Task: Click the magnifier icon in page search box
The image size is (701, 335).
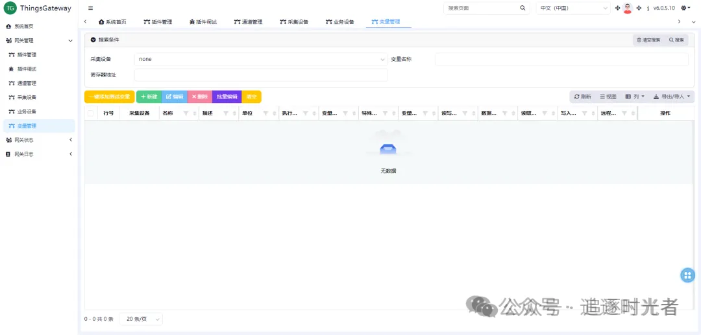Action: (x=523, y=8)
